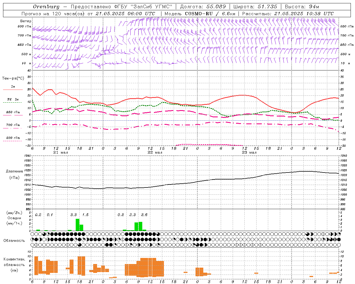Select the 21 мая date marker
This screenshot has height=284, width=355.
[60, 153]
